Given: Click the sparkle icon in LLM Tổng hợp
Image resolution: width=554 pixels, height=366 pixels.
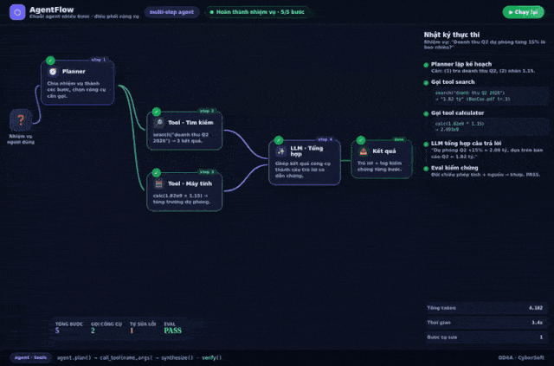Looking at the screenshot, I should click(x=280, y=151).
